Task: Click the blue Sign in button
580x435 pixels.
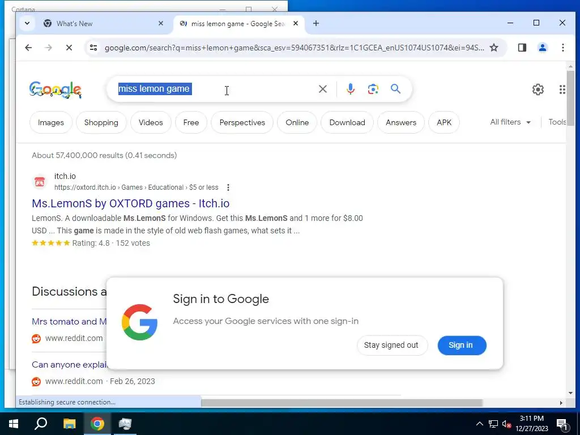Action: (462, 345)
